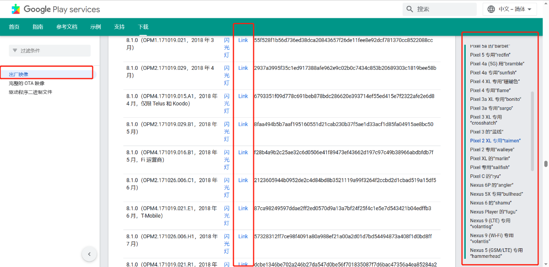Click checksum text starting 55f528f1b56d

[x=343, y=40]
